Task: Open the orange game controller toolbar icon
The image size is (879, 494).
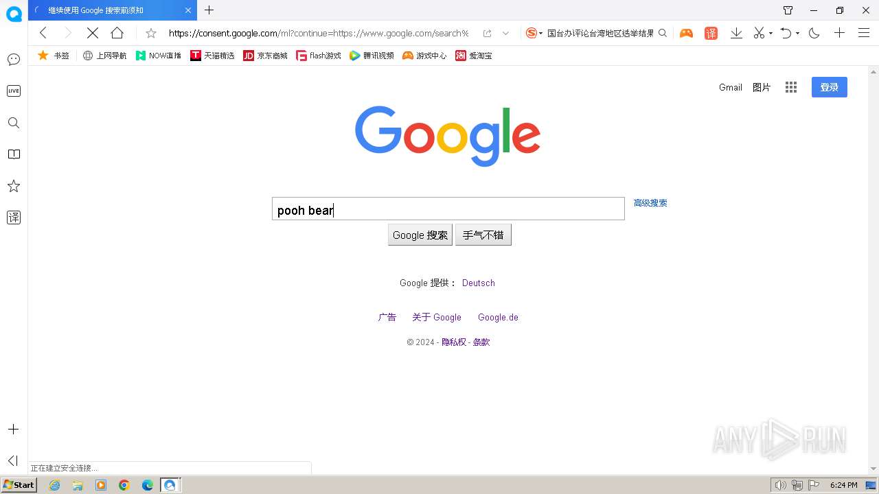Action: point(686,33)
